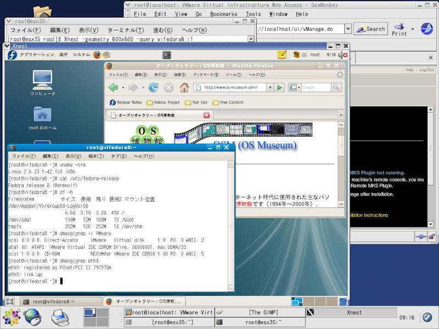Click the Xnest workspace switcher icon
This screenshot has width=439, height=329.
pos(296,301)
